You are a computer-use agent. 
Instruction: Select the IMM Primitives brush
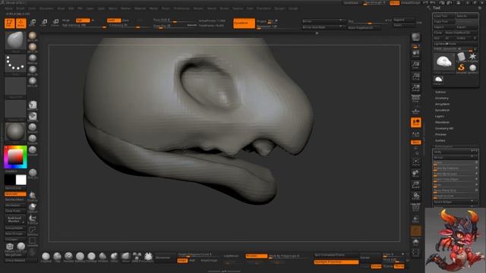click(x=137, y=257)
